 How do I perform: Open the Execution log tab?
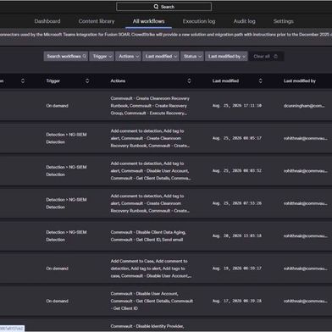[199, 21]
